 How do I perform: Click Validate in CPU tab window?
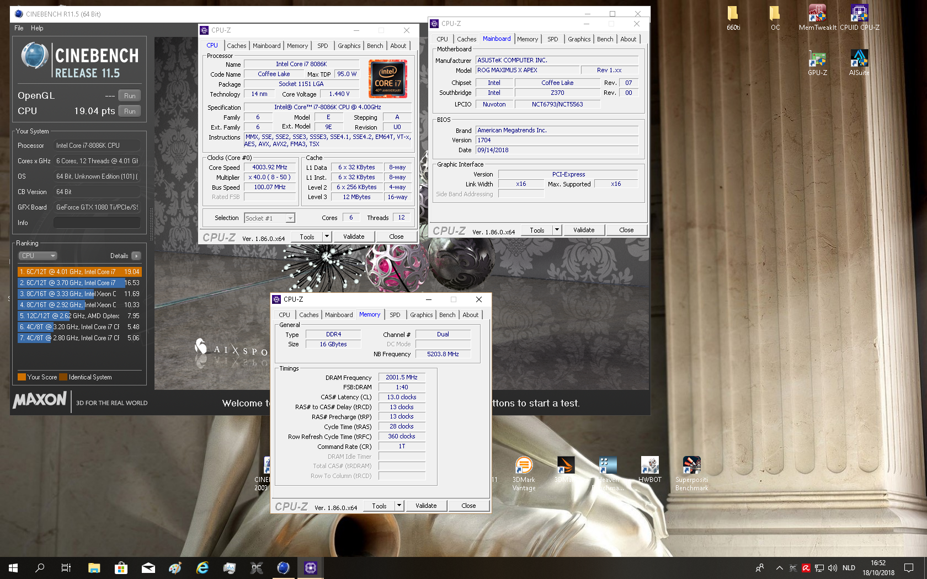point(354,237)
